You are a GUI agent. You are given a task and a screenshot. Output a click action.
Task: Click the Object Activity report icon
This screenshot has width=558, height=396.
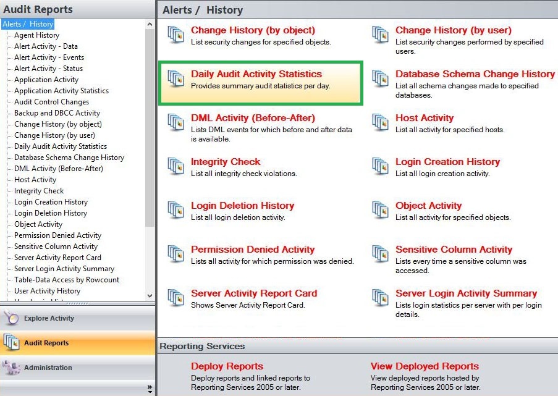(x=380, y=210)
